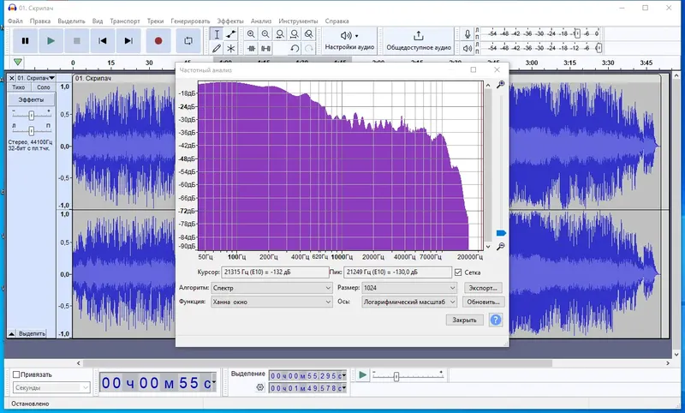
Task: Enable the Привязать snap checkbox
Action: point(16,374)
